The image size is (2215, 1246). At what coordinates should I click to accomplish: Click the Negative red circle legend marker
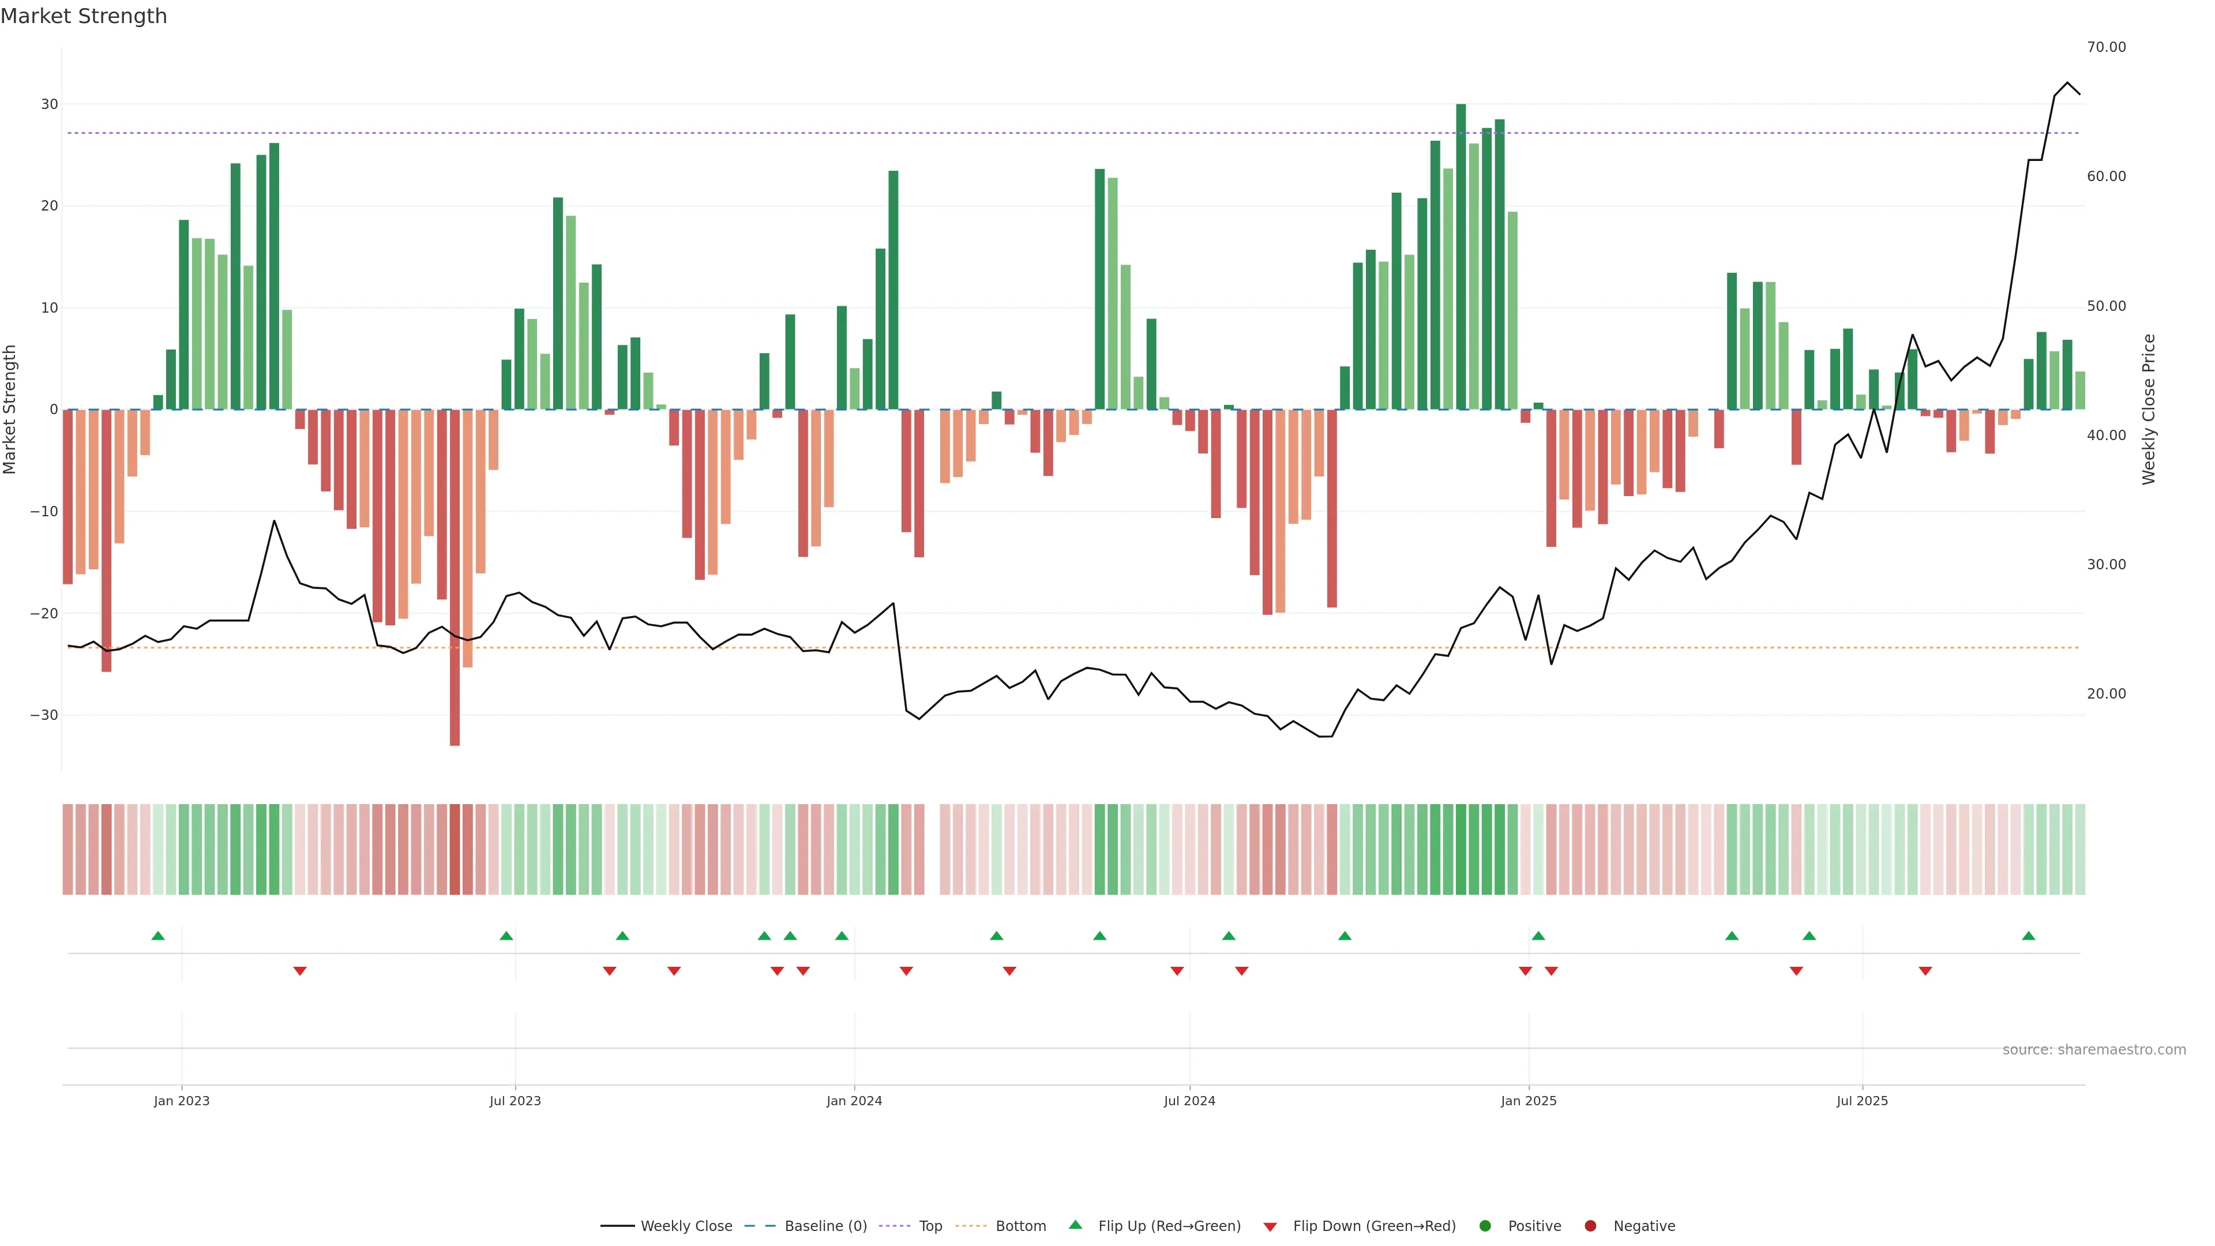click(1590, 1225)
